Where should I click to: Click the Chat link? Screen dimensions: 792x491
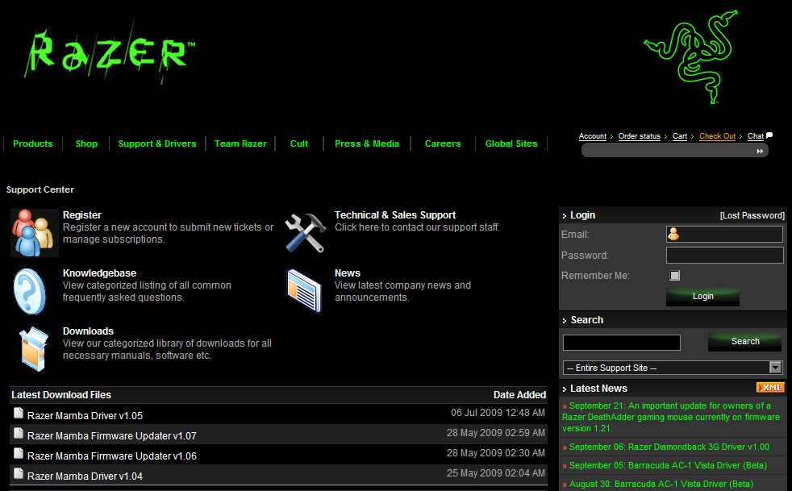(x=756, y=136)
